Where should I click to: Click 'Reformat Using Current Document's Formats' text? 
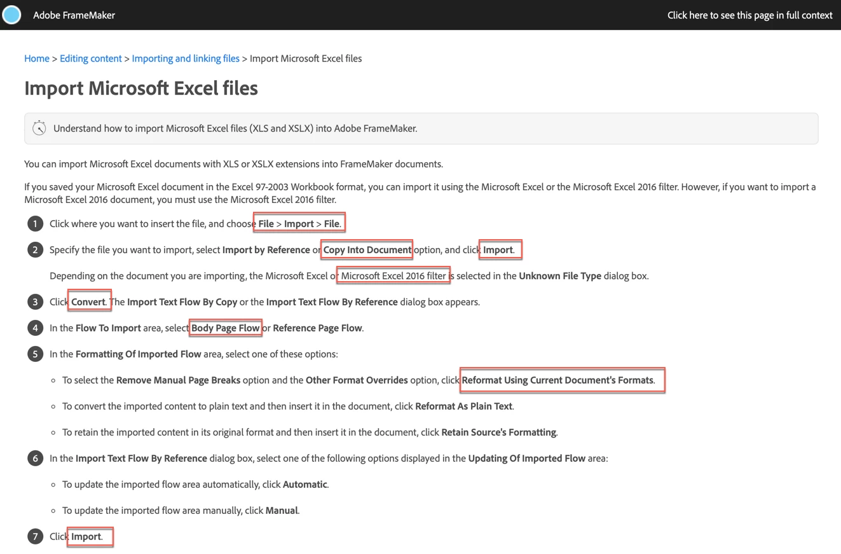pyautogui.click(x=557, y=380)
